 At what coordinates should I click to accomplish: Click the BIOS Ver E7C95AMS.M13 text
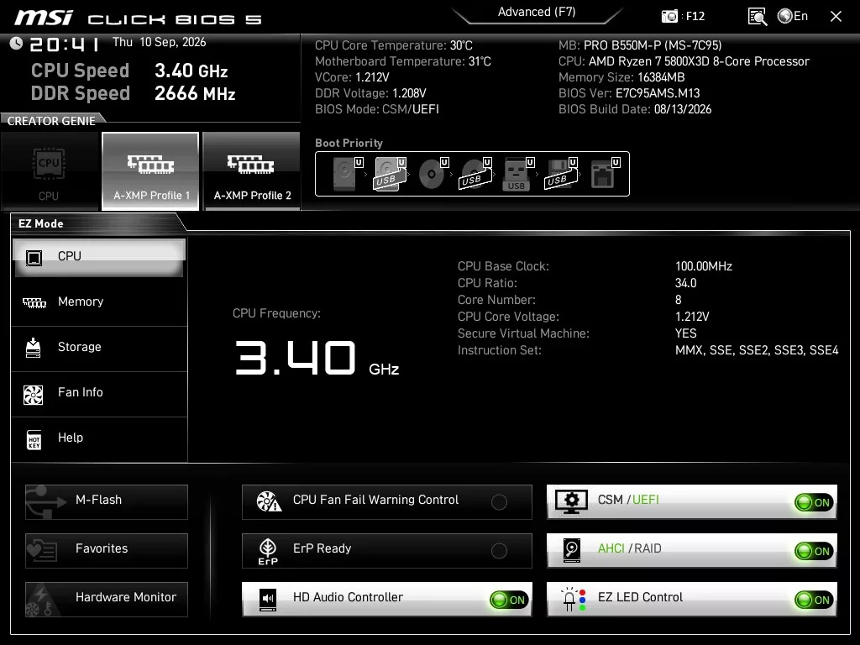click(629, 93)
